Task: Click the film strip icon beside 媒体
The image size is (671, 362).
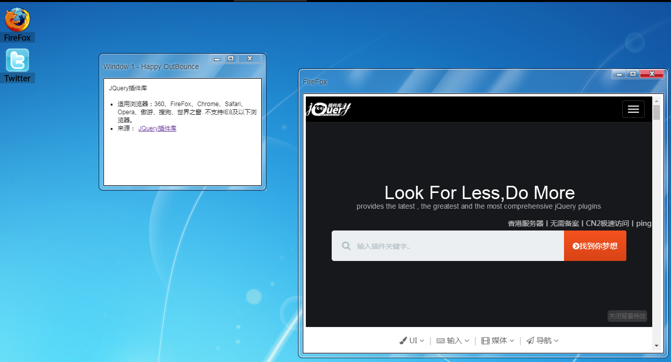Action: tap(486, 340)
